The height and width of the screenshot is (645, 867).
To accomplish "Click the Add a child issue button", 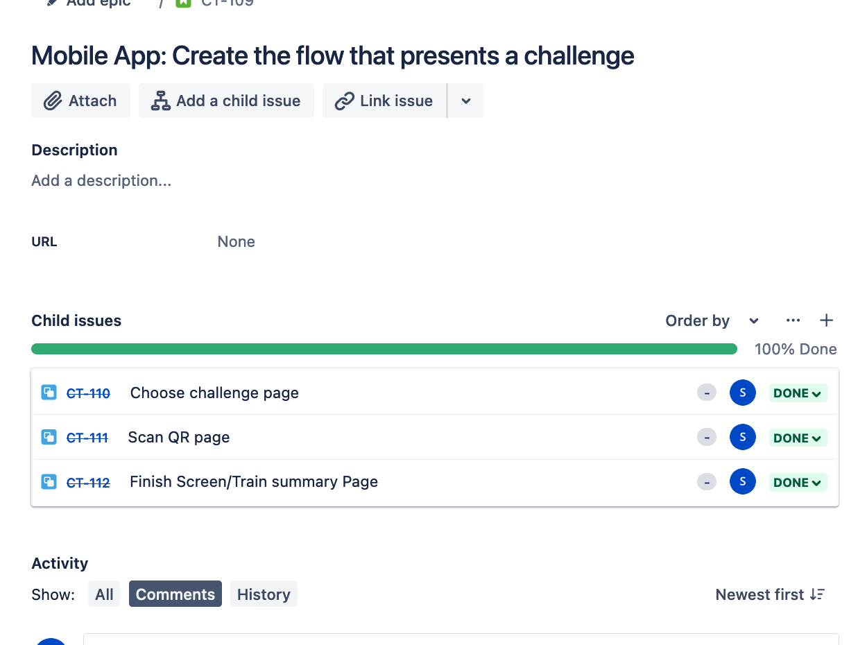I will click(x=226, y=101).
